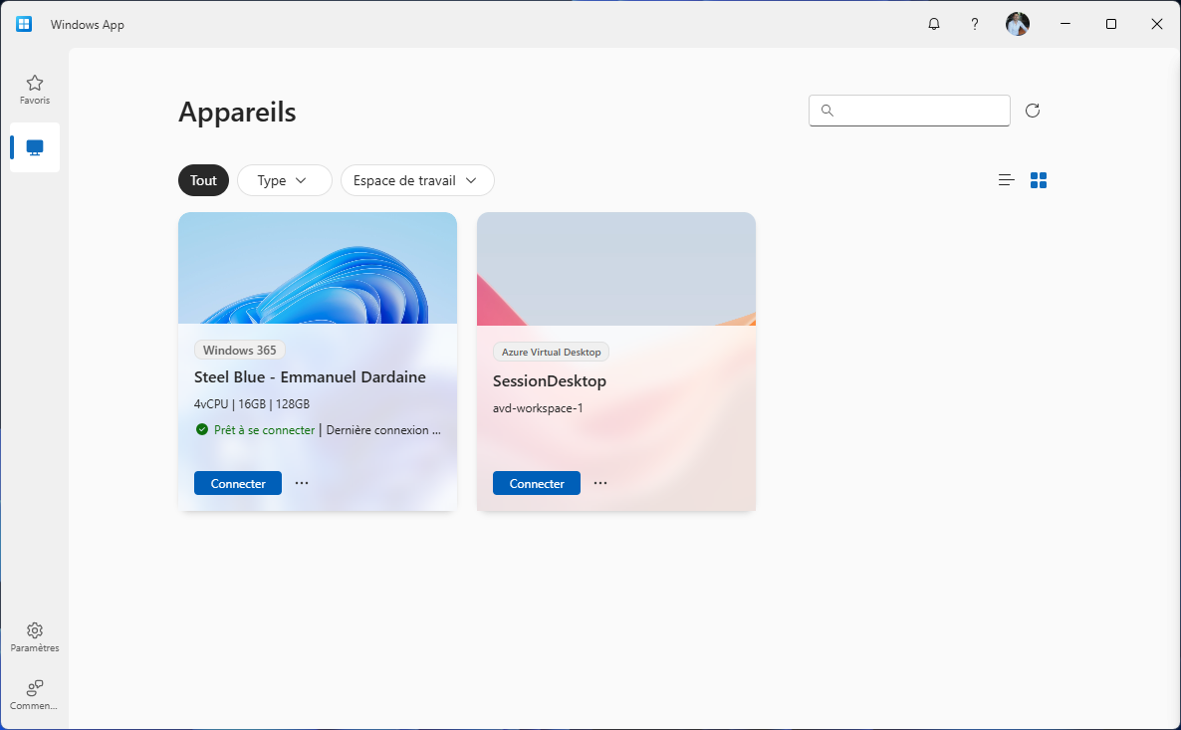1181x730 pixels.
Task: Click green ready status check icon
Action: pos(202,429)
